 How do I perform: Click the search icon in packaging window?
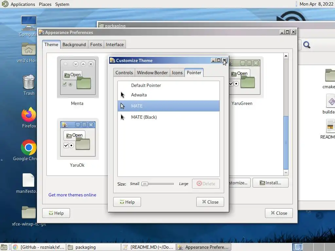pos(307,45)
